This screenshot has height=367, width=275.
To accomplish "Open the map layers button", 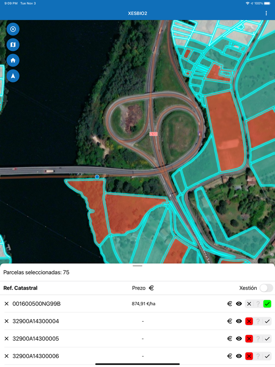I will click(13, 45).
